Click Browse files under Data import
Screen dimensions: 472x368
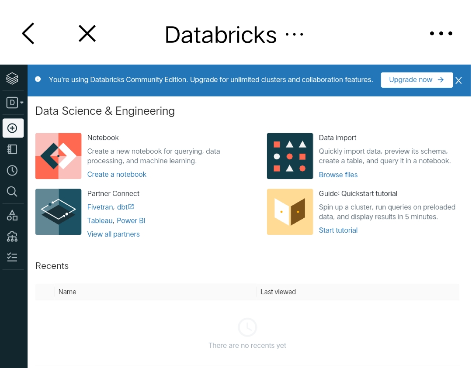click(338, 174)
